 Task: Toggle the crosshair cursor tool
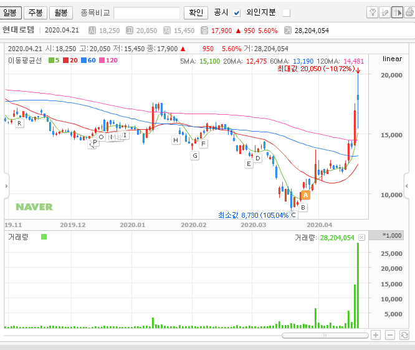398,12
